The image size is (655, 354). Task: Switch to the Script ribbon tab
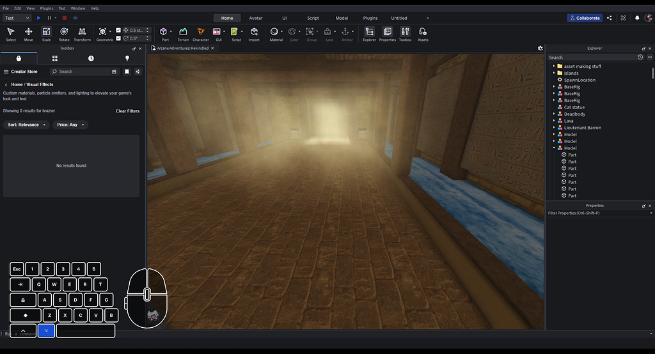313,18
